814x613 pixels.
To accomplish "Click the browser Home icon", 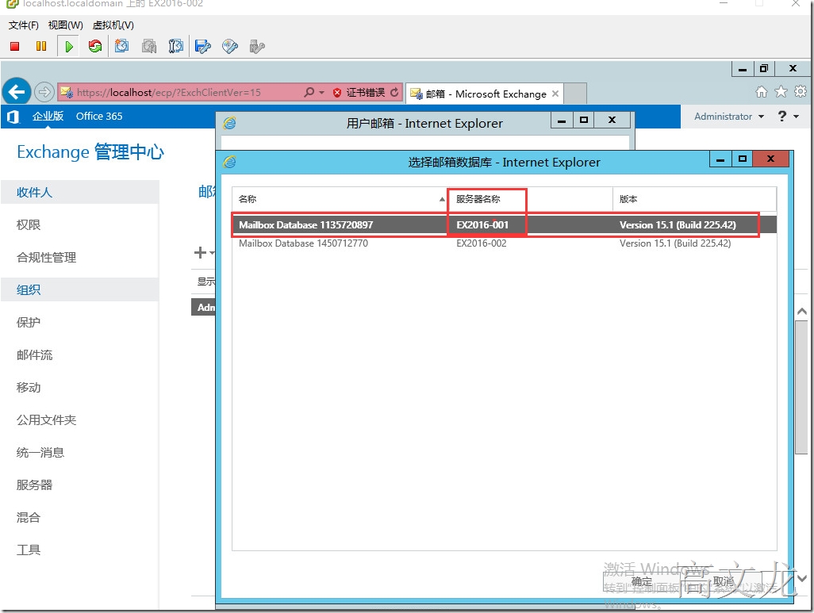I will coord(761,93).
